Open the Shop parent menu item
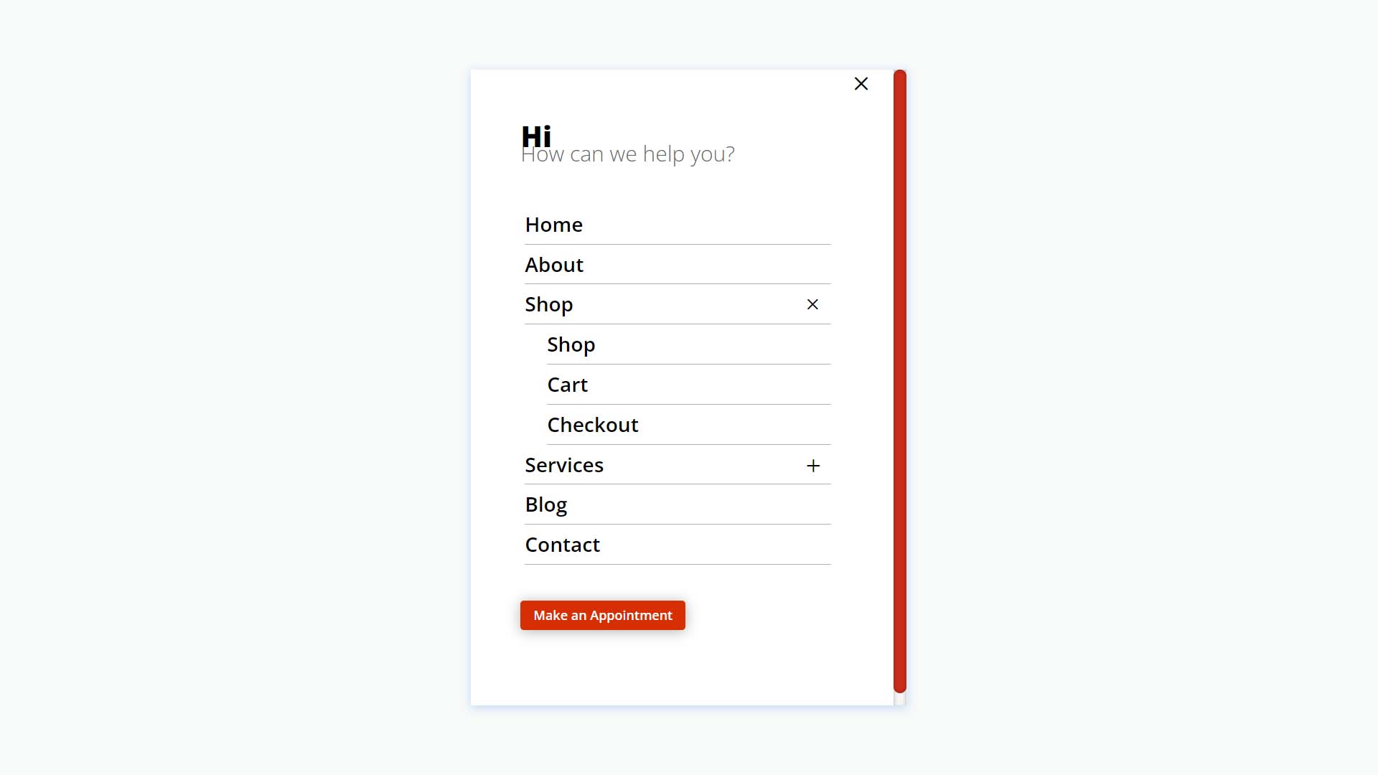The height and width of the screenshot is (775, 1378). pyautogui.click(x=549, y=304)
